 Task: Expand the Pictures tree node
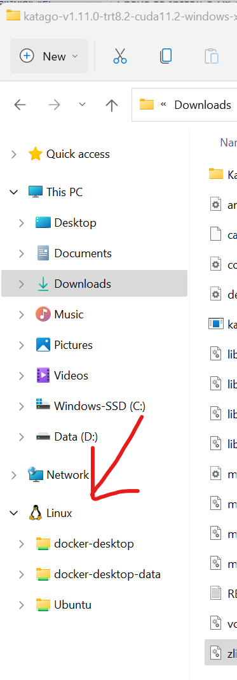[22, 344]
